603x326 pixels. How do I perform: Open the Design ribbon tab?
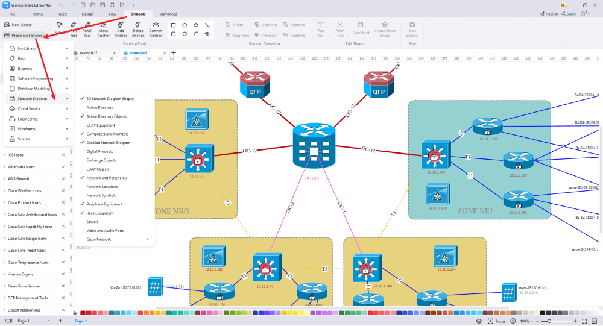tap(87, 14)
